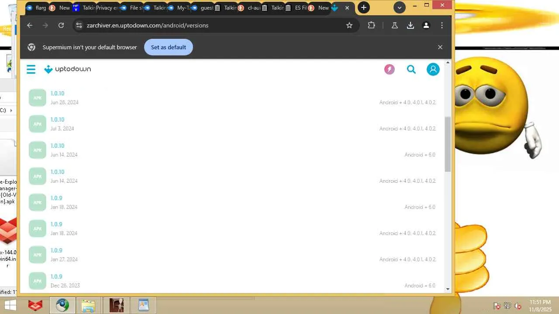Viewport: 559px width, 314px height.
Task: Switch to the "guest" tab
Action: [202, 8]
